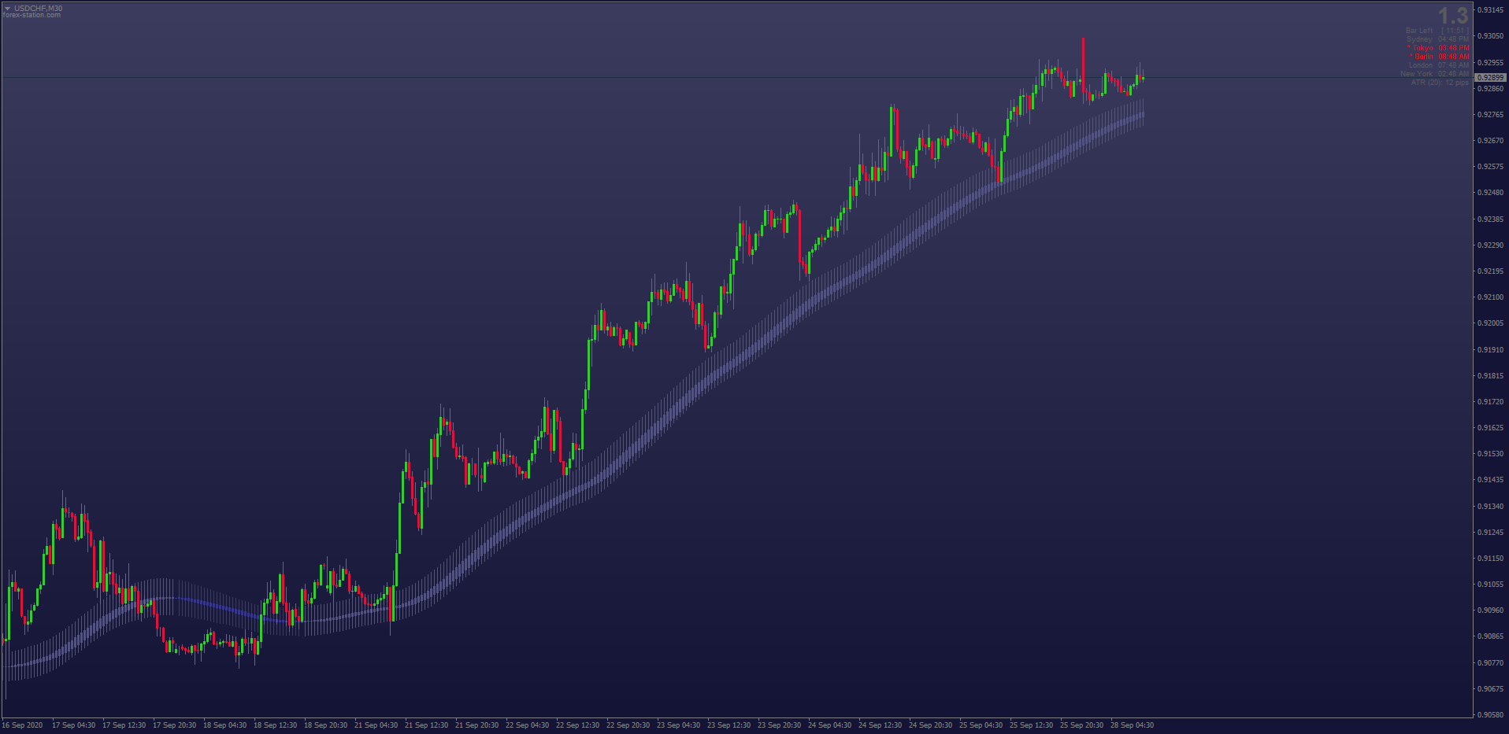Viewport: 1509px width, 734px height.
Task: Click the Sydney 04:48 PM clock line
Action: tap(1437, 39)
